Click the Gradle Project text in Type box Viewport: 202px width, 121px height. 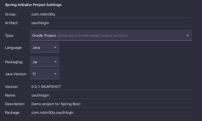click(x=44, y=36)
